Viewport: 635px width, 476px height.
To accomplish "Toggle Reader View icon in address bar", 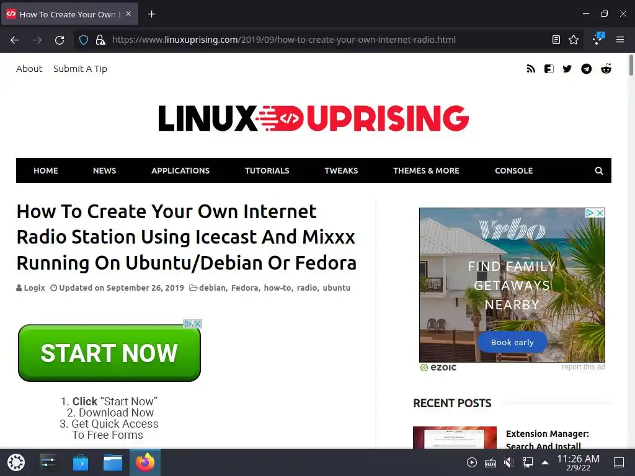I will click(556, 40).
